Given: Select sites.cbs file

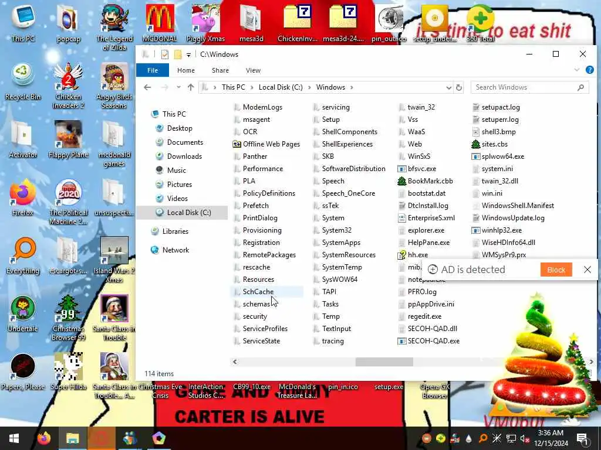Looking at the screenshot, I should click(x=494, y=144).
